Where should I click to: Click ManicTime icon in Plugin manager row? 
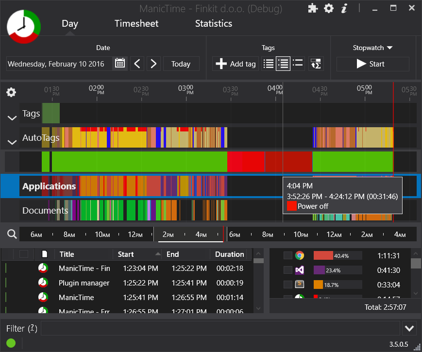43,283
